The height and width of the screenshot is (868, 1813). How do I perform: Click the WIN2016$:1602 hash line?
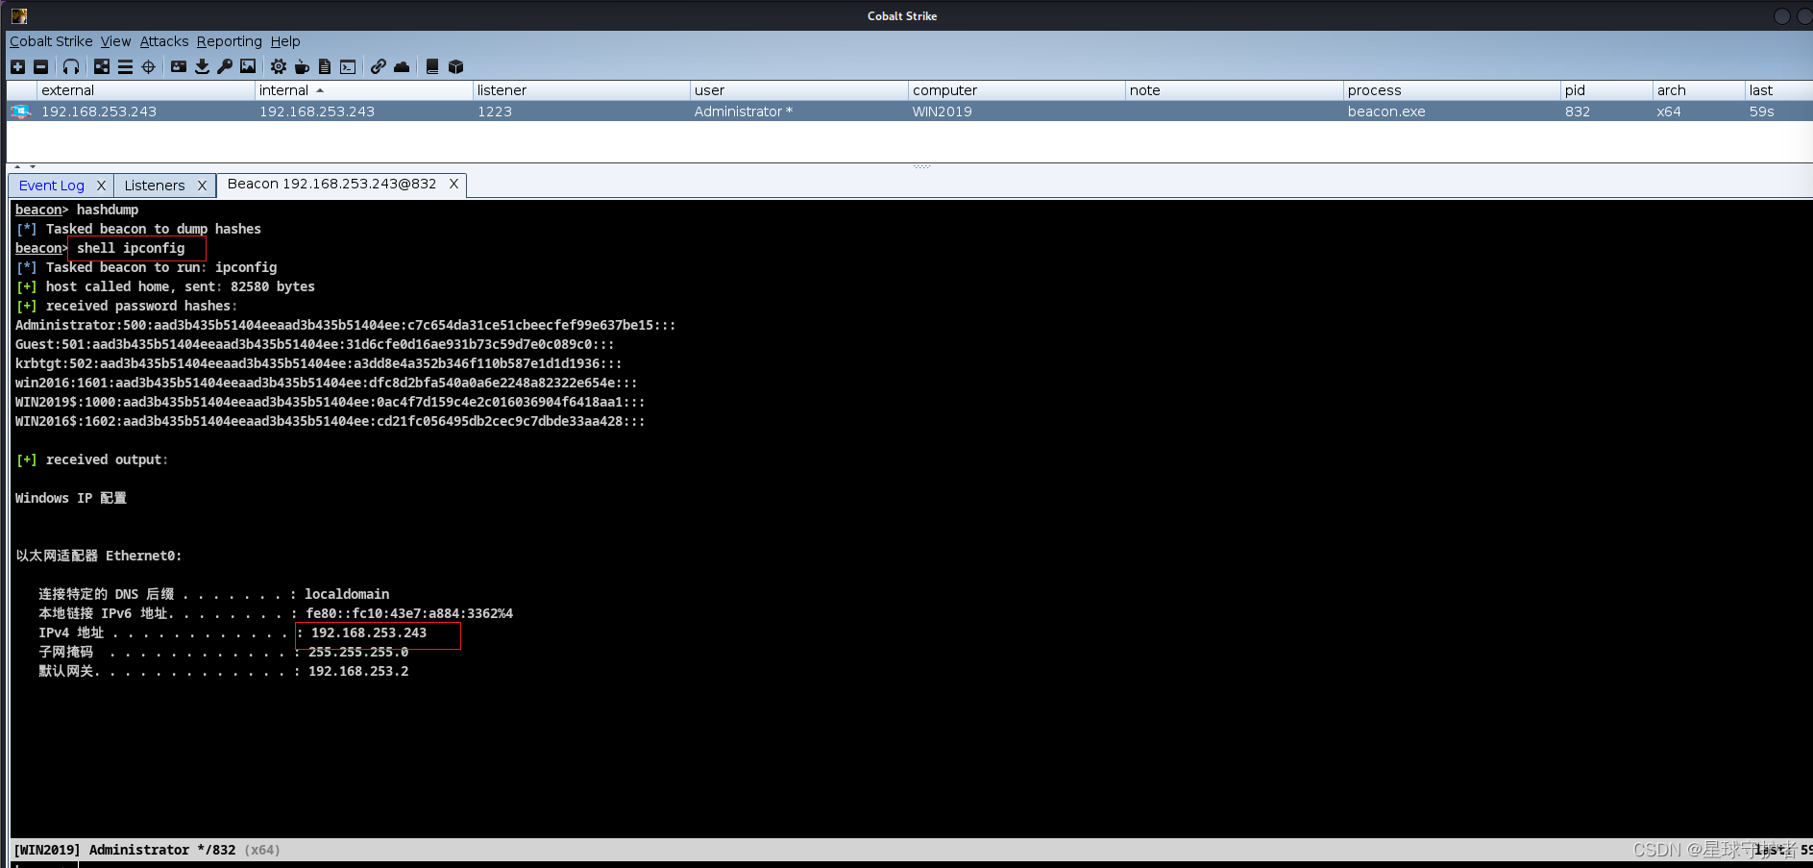(x=331, y=421)
